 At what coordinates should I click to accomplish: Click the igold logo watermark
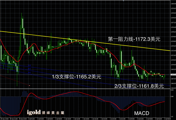coord(34,112)
